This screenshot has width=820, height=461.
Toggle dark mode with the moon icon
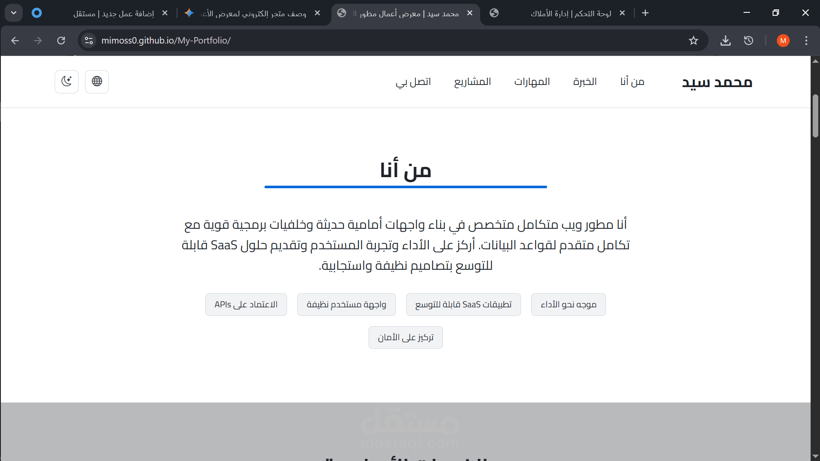[x=67, y=81]
